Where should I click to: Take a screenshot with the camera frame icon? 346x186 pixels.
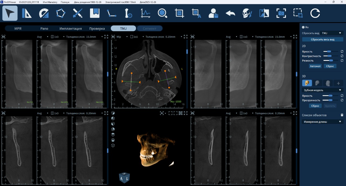click(x=281, y=13)
